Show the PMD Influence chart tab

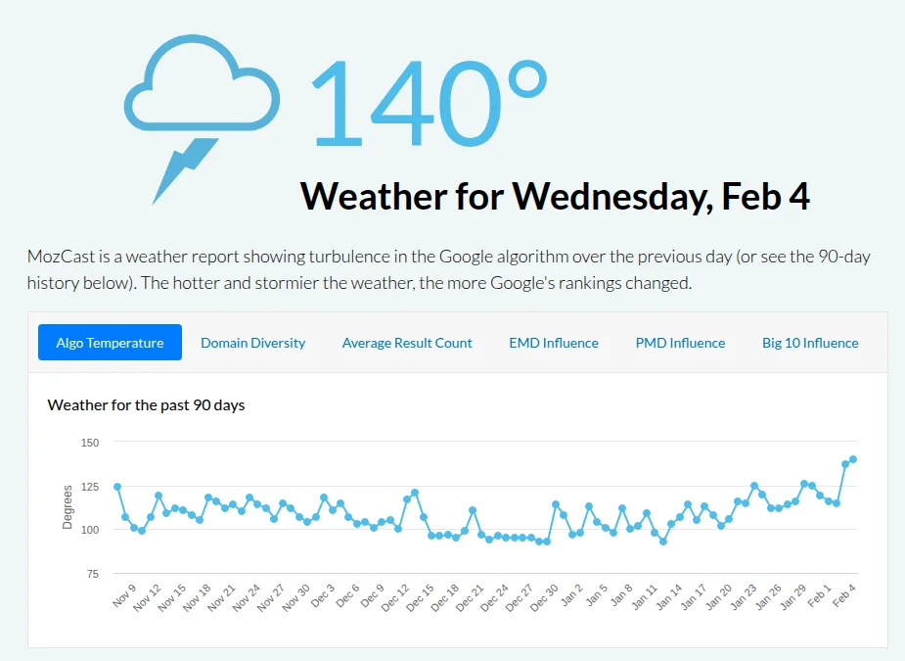pos(680,343)
